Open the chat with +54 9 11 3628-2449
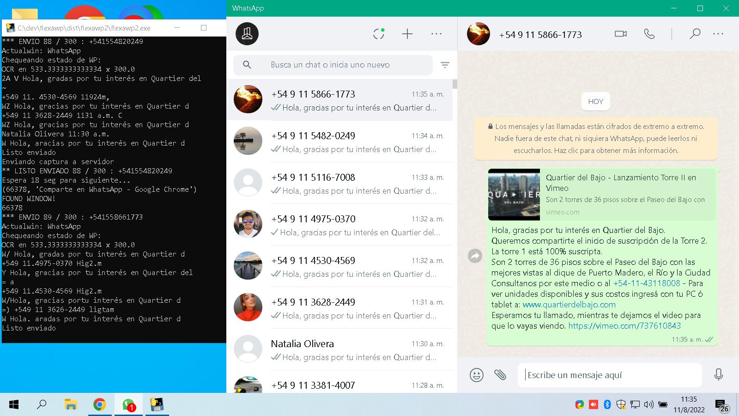Viewport: 739px width, 416px height. (x=339, y=308)
